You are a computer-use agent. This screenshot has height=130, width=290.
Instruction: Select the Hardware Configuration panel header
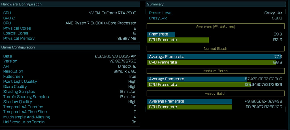pos(70,4)
